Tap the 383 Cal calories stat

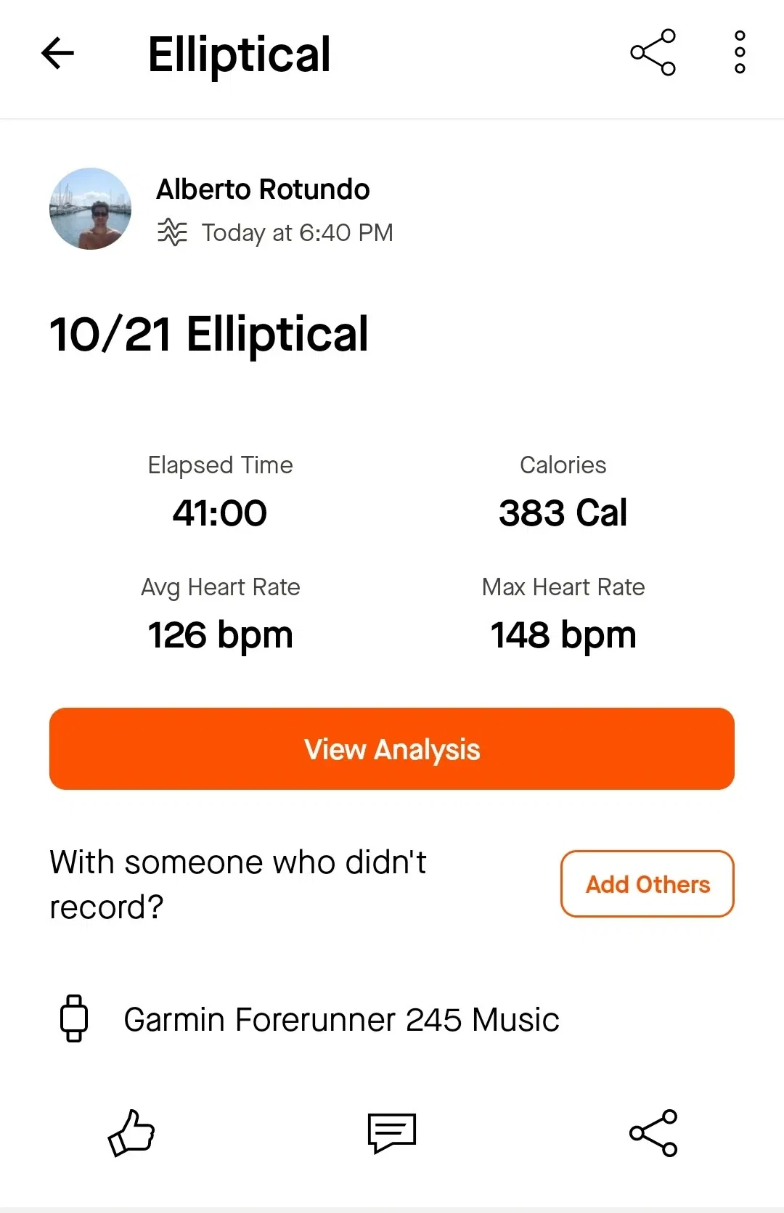click(x=563, y=512)
